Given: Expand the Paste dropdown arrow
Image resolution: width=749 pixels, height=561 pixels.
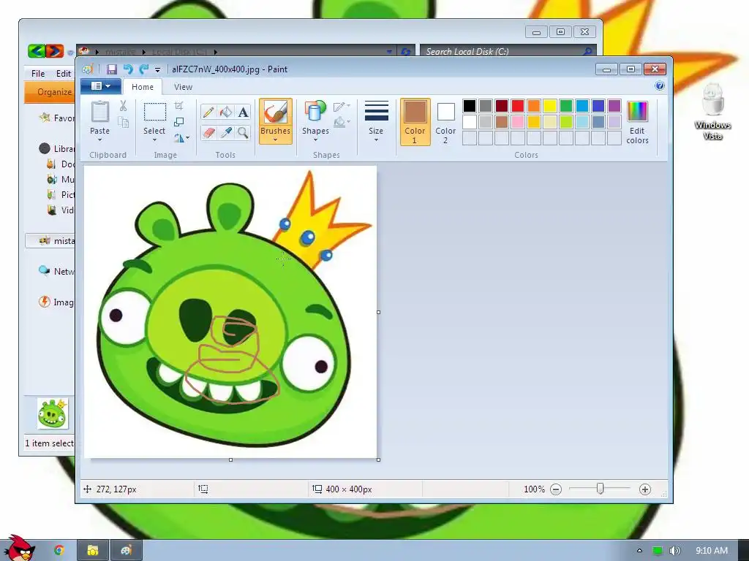Looking at the screenshot, I should 99,140.
